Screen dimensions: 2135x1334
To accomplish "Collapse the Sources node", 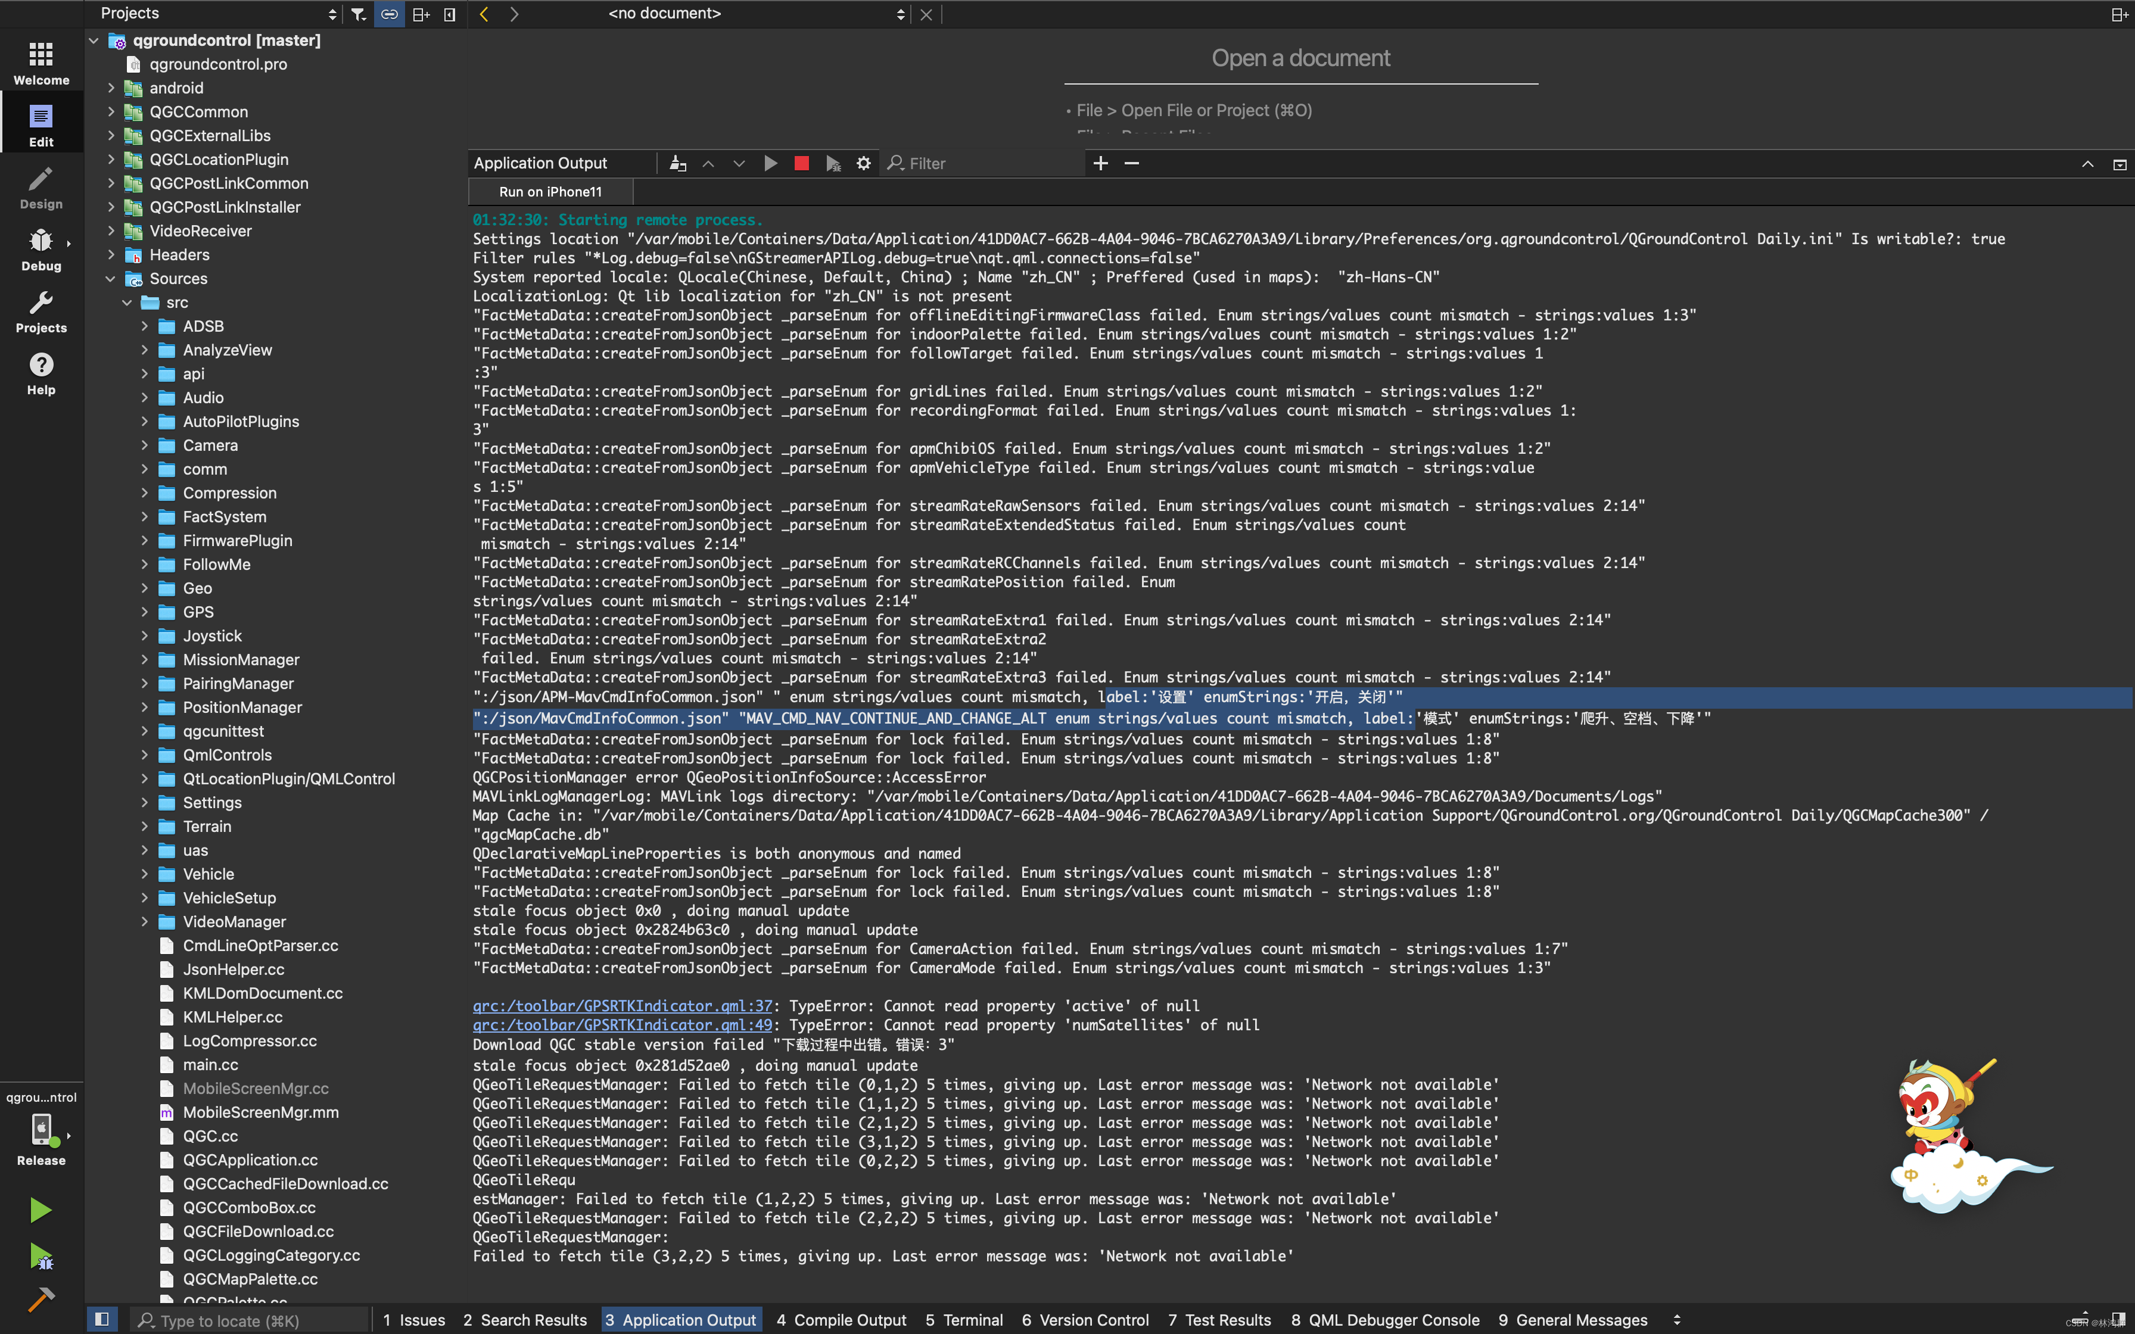I will click(x=110, y=279).
